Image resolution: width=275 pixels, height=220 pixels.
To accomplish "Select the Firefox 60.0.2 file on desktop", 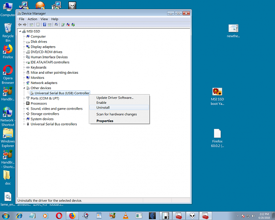I will pyautogui.click(x=217, y=138).
